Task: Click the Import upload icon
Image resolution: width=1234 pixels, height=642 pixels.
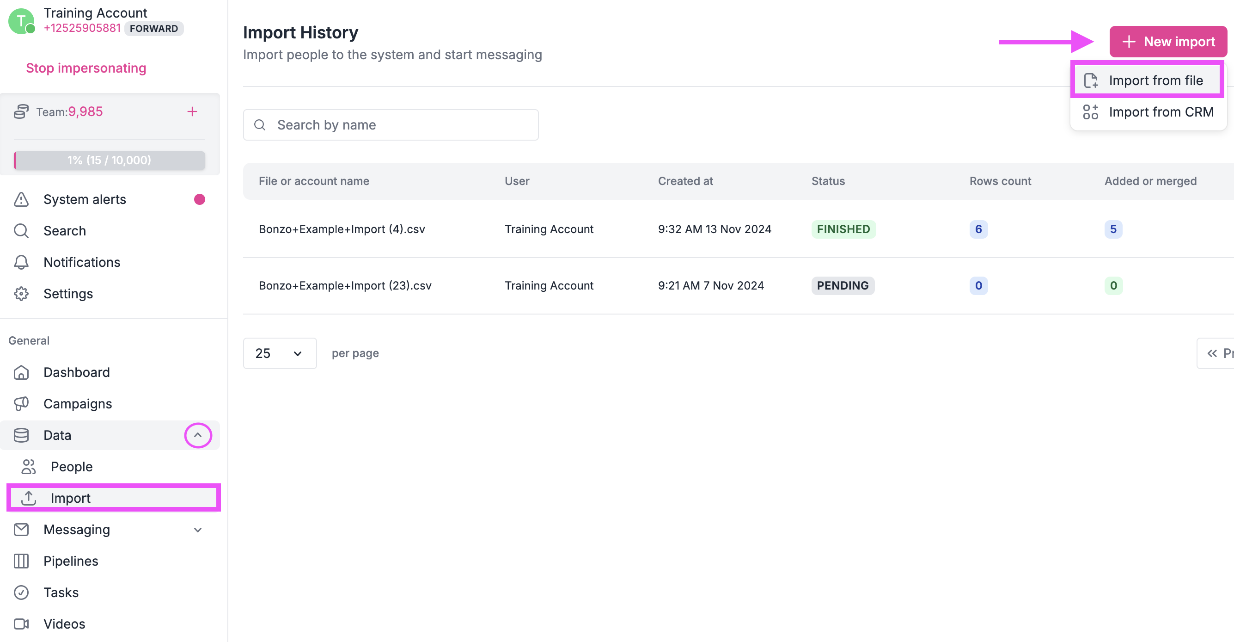Action: click(x=29, y=498)
